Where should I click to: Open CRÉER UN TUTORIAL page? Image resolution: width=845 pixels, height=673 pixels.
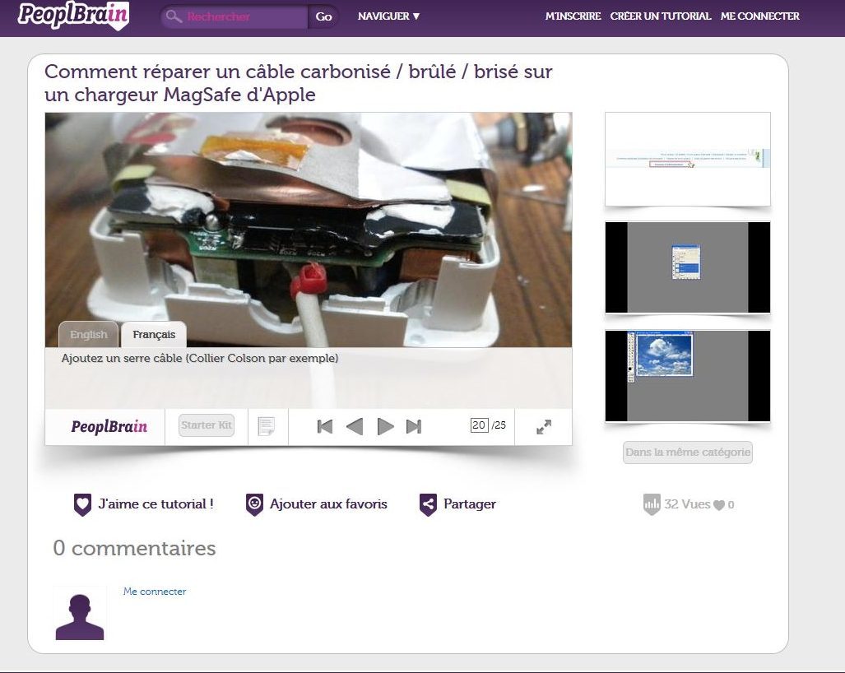pos(660,16)
